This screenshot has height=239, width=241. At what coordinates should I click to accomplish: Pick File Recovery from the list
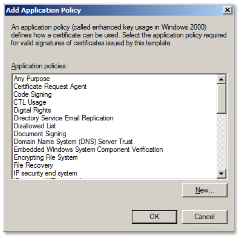click(x=33, y=165)
